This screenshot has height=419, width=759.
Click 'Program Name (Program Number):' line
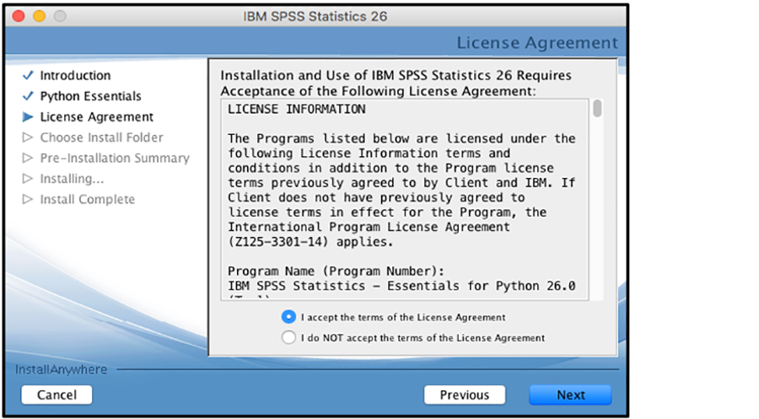coord(336,271)
